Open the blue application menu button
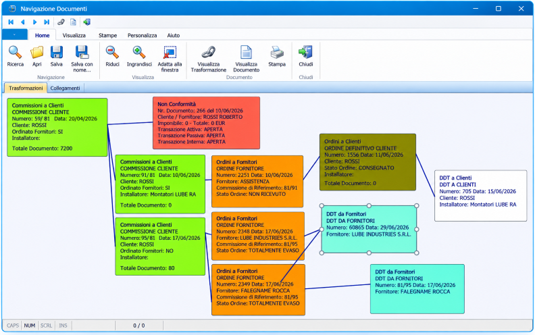The width and height of the screenshot is (535, 335). [15, 35]
